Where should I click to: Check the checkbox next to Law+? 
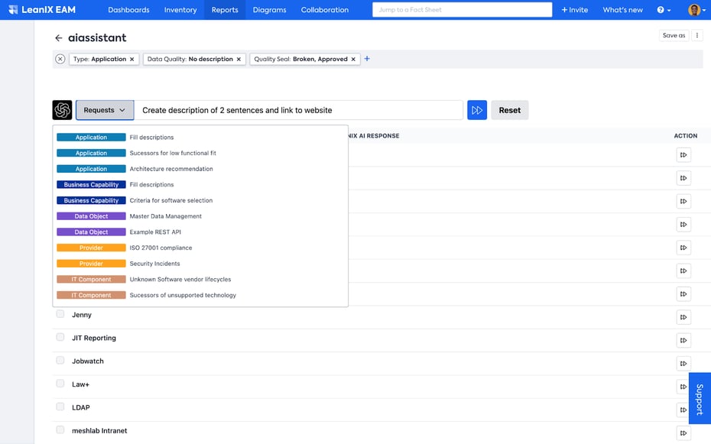coord(60,383)
